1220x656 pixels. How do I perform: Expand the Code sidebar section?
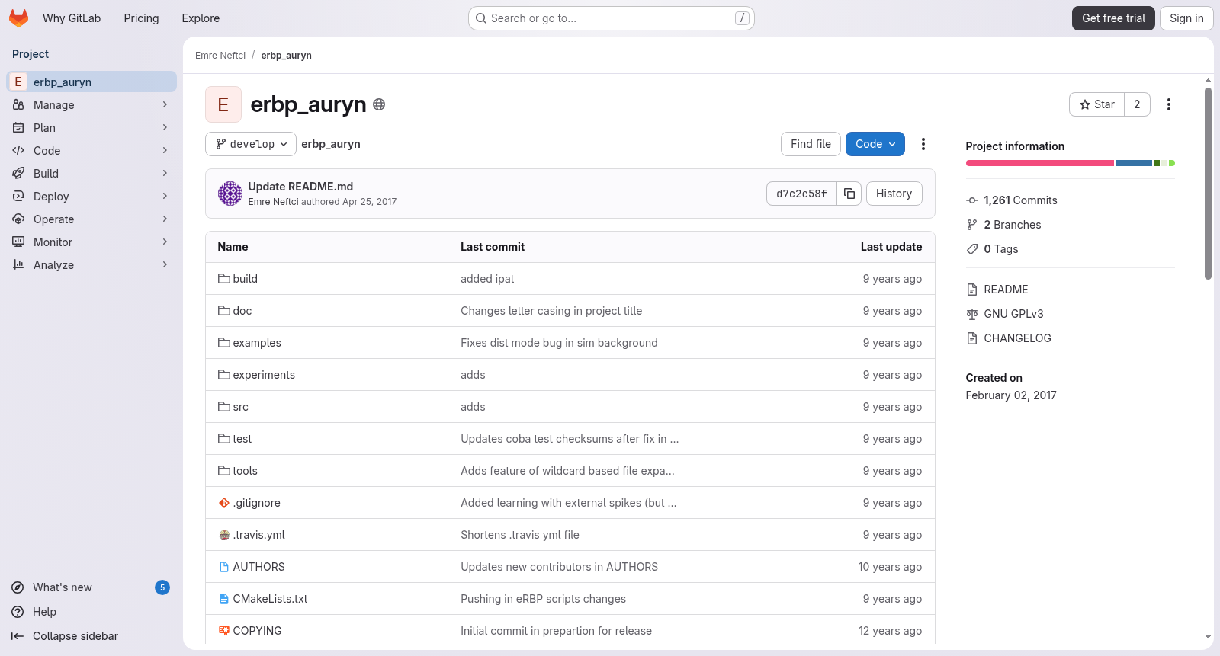point(91,151)
